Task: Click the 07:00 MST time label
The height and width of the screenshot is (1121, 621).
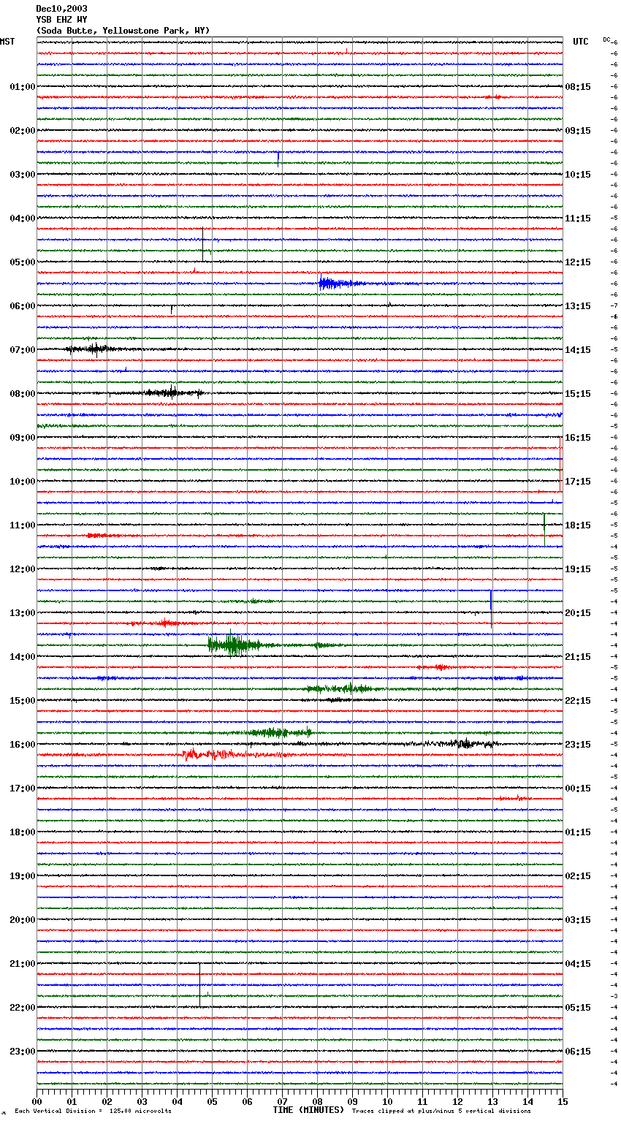Action: coord(23,350)
